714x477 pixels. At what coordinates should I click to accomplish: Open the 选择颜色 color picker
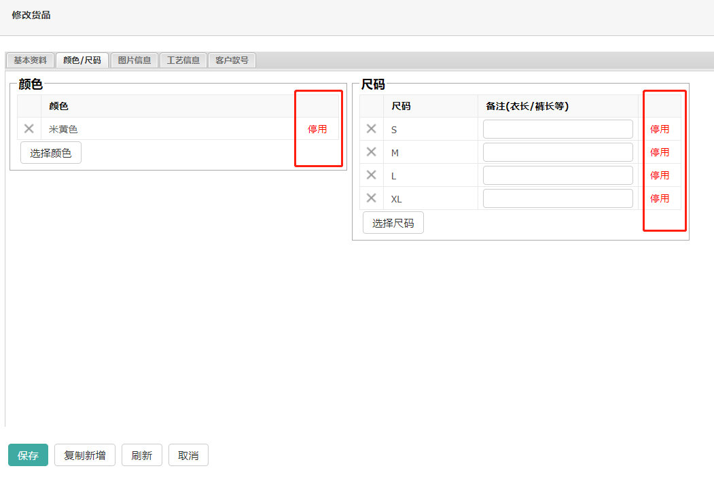coord(51,153)
